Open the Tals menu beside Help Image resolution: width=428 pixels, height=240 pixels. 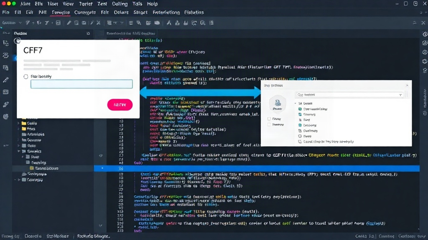click(137, 4)
